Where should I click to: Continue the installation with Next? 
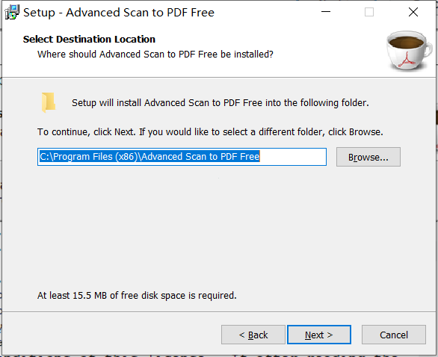[319, 335]
